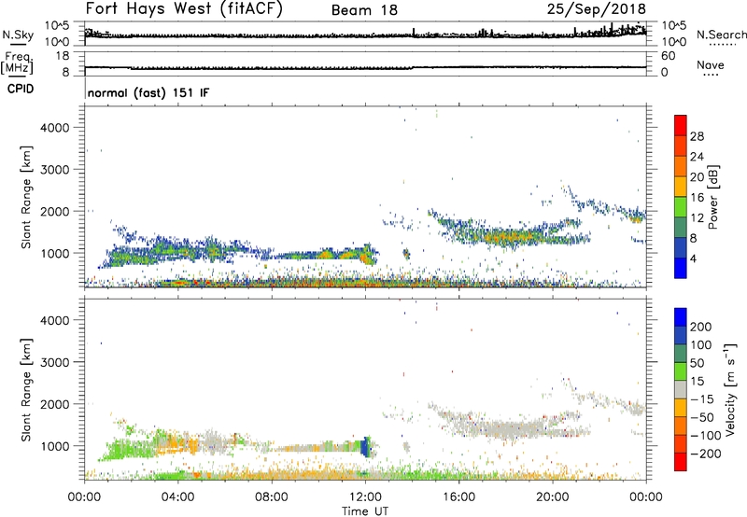Image resolution: width=747 pixels, height=517 pixels.
Task: Click the '28' Power colorbar value
Action: 697,136
